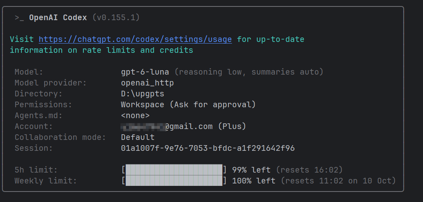Click the '<none>' Agents.md value
The image size is (423, 202).
(x=135, y=116)
